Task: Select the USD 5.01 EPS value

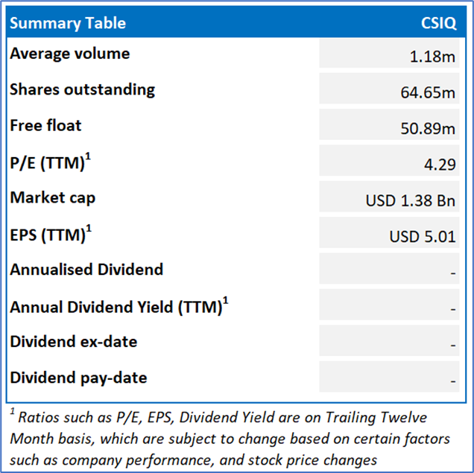Action: coord(422,237)
